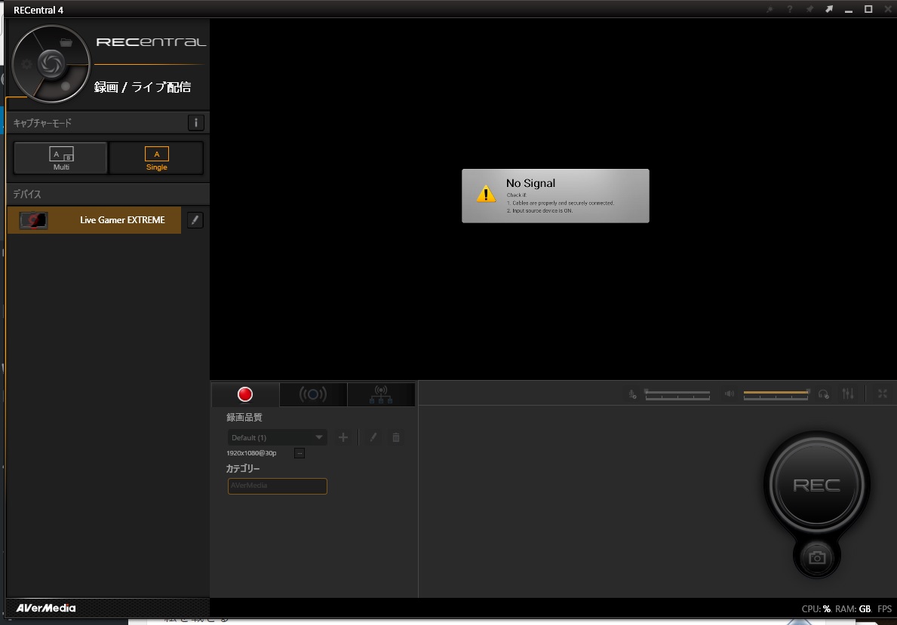This screenshot has height=625, width=897.
Task: Click the AVerMedia logo
Action: click(46, 608)
